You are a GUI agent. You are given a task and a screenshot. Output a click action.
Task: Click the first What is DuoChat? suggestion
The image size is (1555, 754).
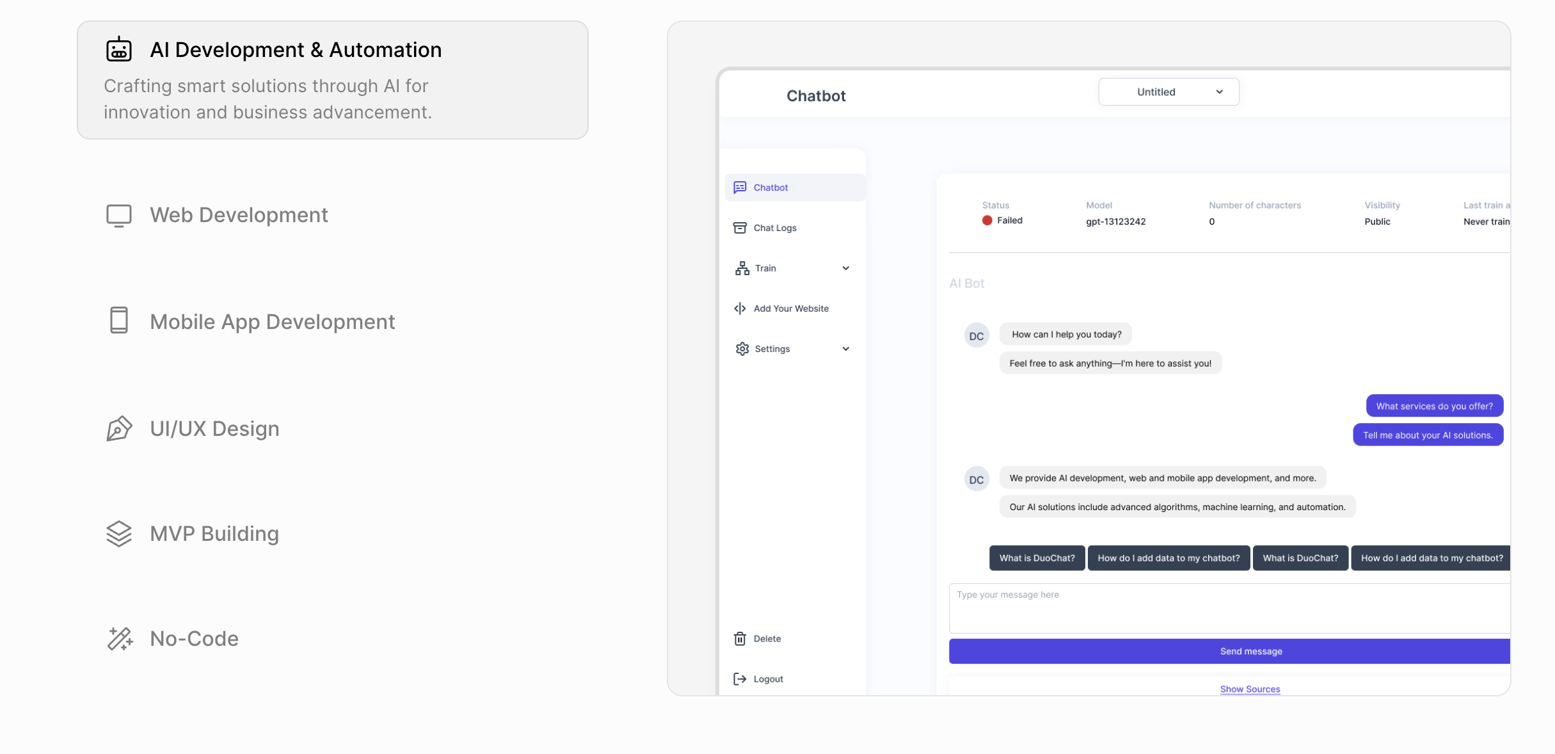coord(1037,558)
